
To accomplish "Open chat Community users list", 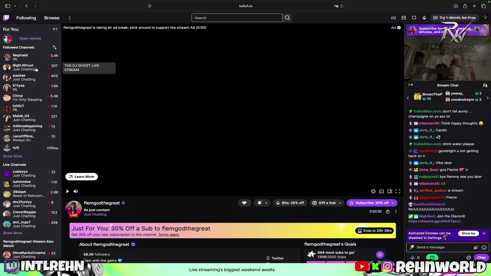I will [485, 85].
